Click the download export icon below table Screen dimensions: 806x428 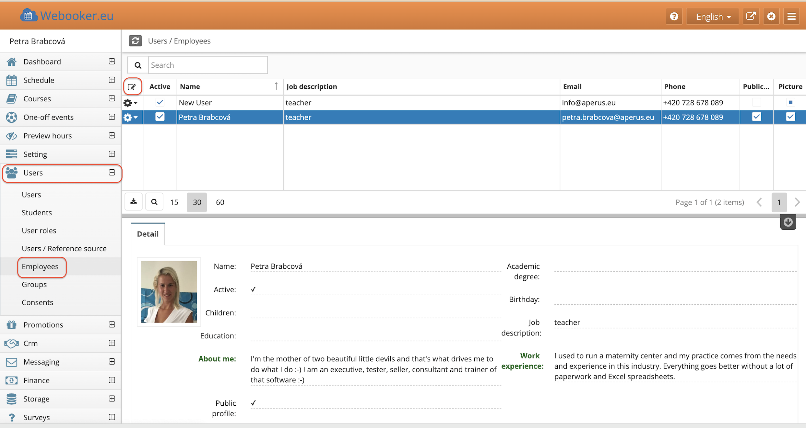click(134, 202)
